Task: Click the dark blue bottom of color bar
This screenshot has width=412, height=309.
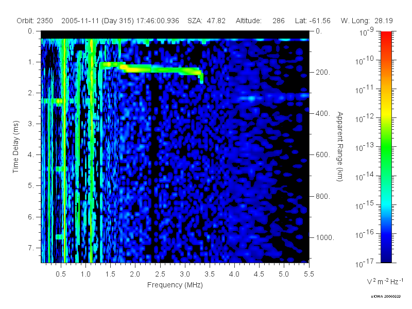Action: (x=386, y=256)
